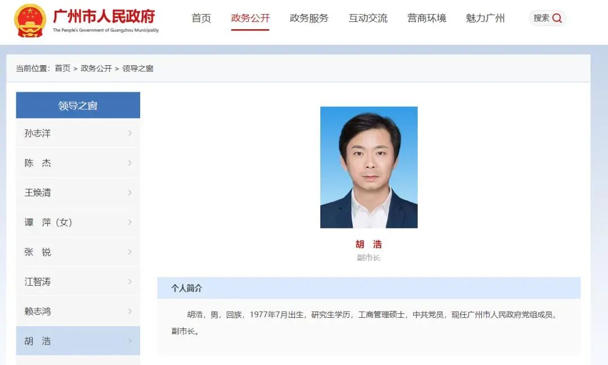Navigate to 营商环境 section
The image size is (608, 365).
click(427, 18)
